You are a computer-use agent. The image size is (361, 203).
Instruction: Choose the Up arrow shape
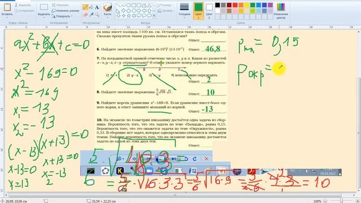pyautogui.click(x=149, y=11)
